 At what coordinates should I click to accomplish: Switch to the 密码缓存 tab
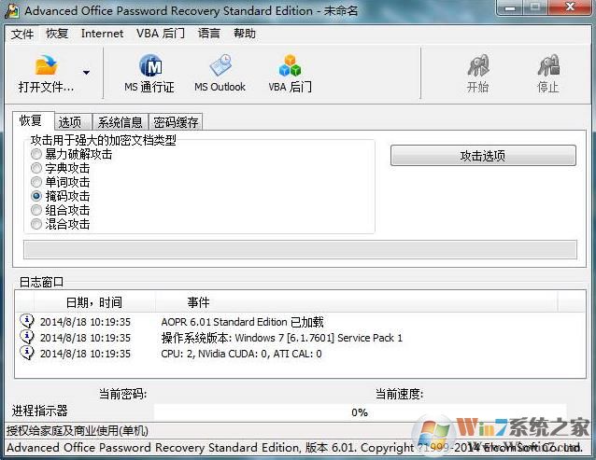tap(176, 122)
